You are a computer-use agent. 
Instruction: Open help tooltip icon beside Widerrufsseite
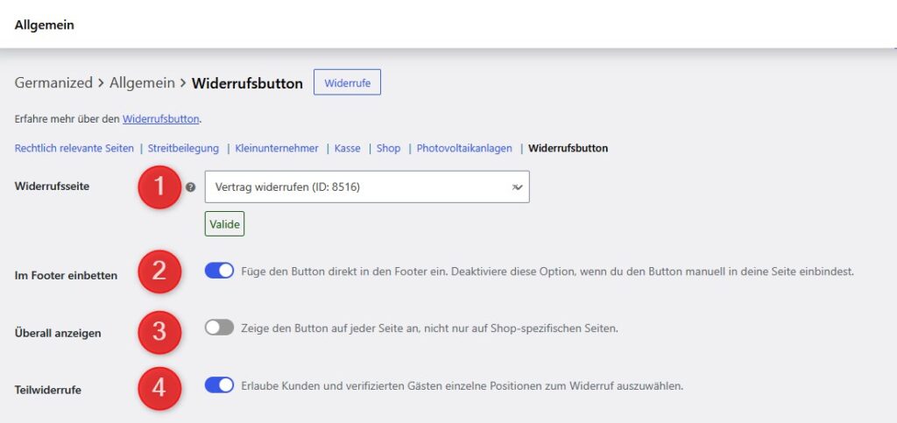191,187
